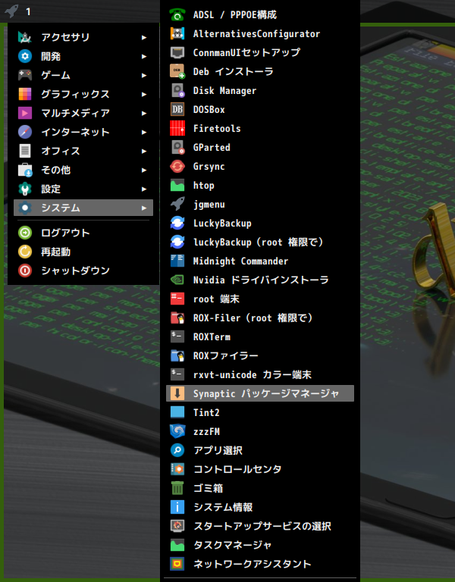The image size is (455, 582).
Task: Expand the 設定 submenu arrow
Action: [x=144, y=189]
